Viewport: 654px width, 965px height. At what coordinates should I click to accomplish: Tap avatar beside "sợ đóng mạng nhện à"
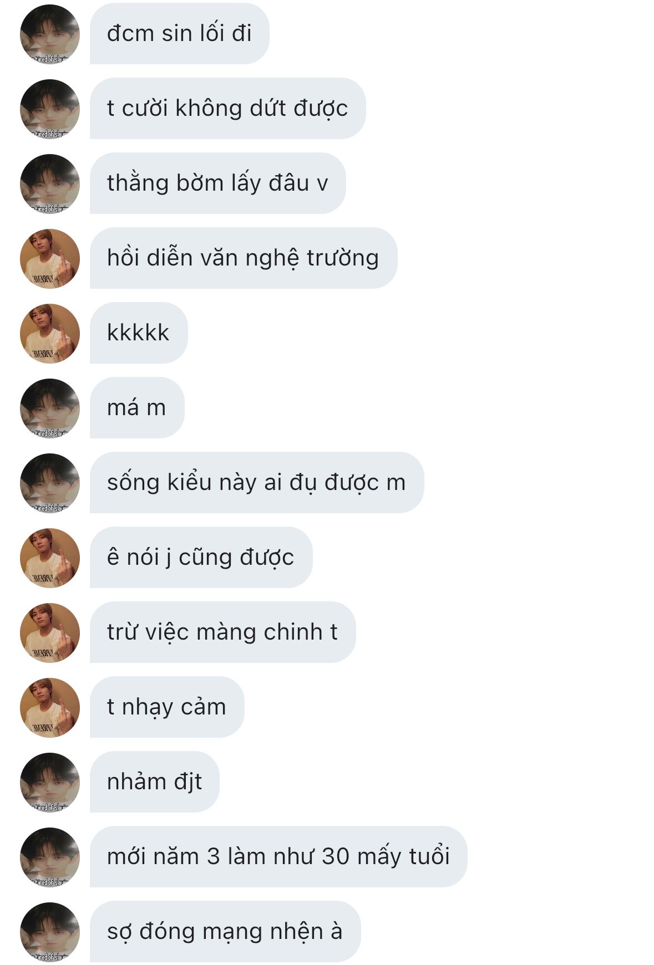pos(50,932)
